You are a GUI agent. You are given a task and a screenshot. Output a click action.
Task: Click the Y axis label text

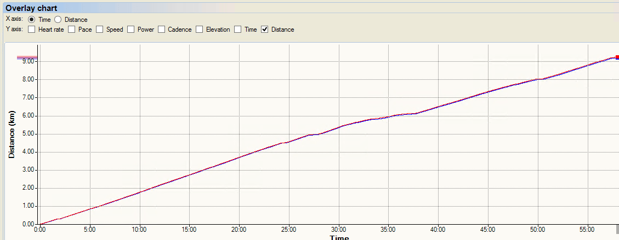(x=15, y=30)
